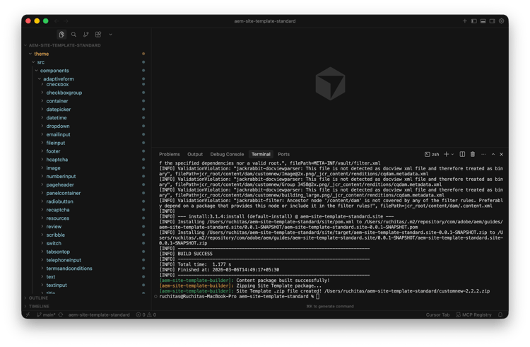Collapse the adaptiveform folder
The image size is (530, 347).
[86, 78]
